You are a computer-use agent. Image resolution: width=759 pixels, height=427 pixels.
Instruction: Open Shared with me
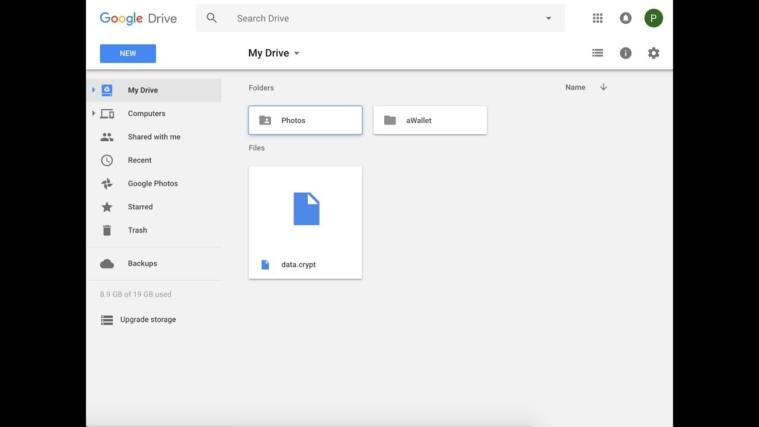[x=154, y=136]
